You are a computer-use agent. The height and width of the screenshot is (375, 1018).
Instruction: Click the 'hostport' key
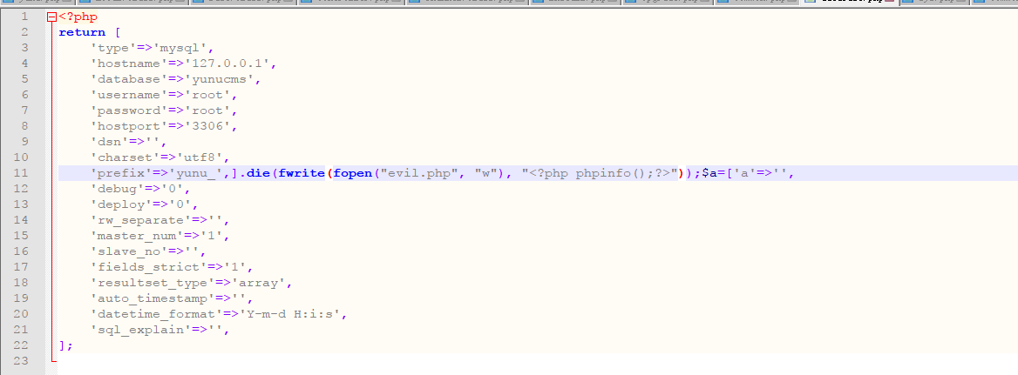[129, 127]
